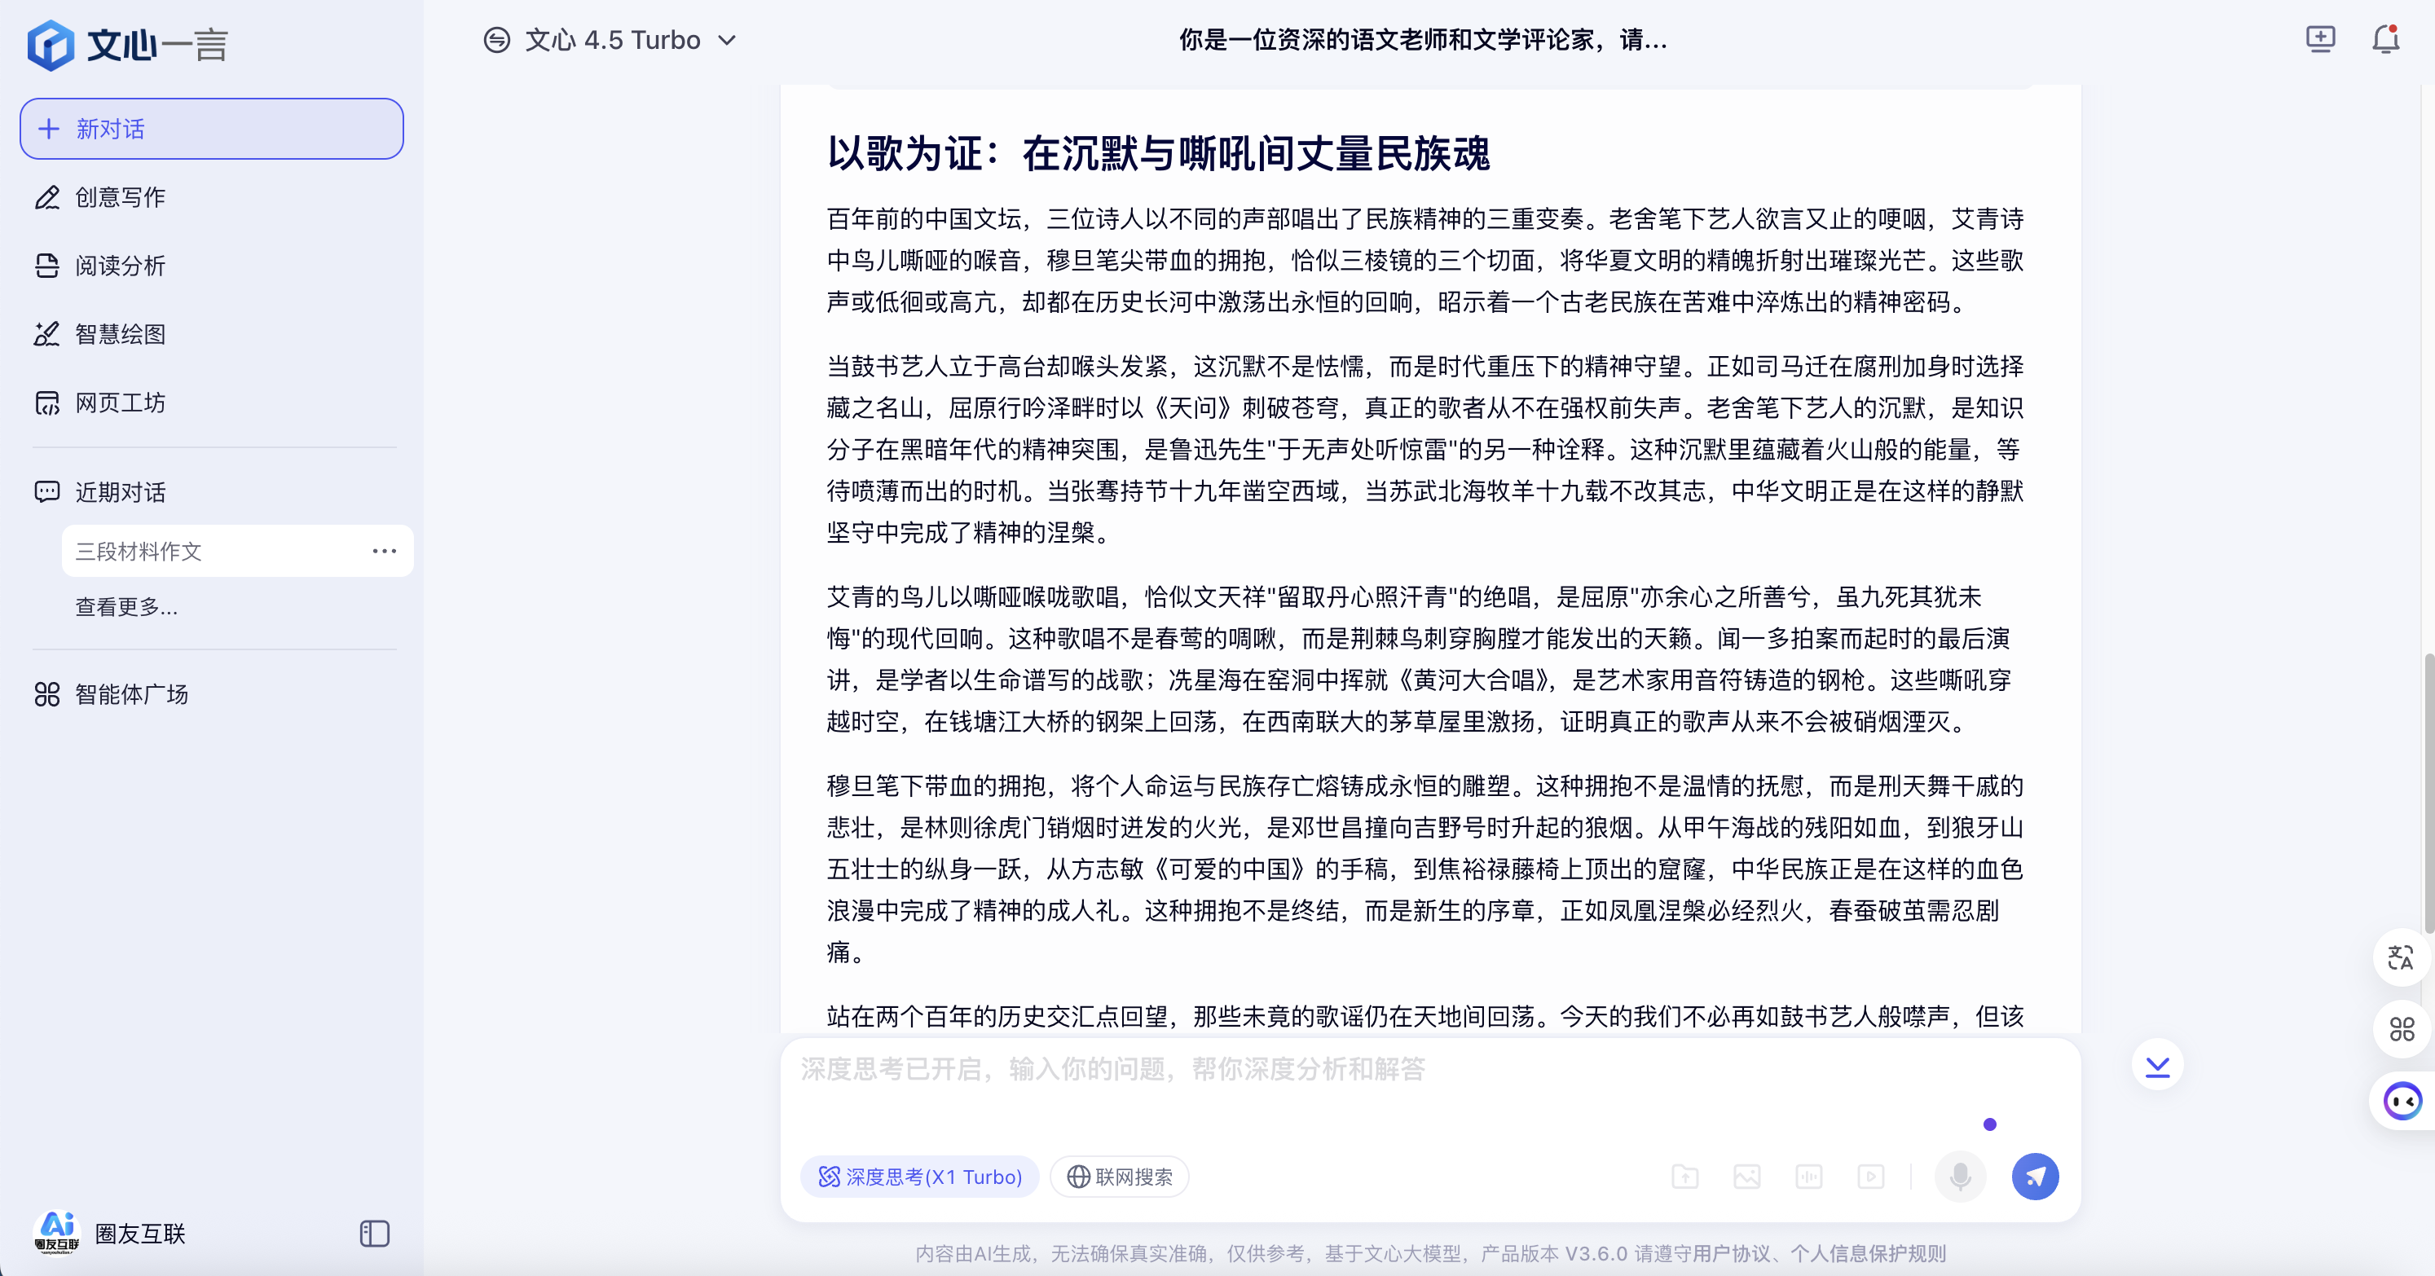Click the file upload folder icon

(x=1684, y=1177)
